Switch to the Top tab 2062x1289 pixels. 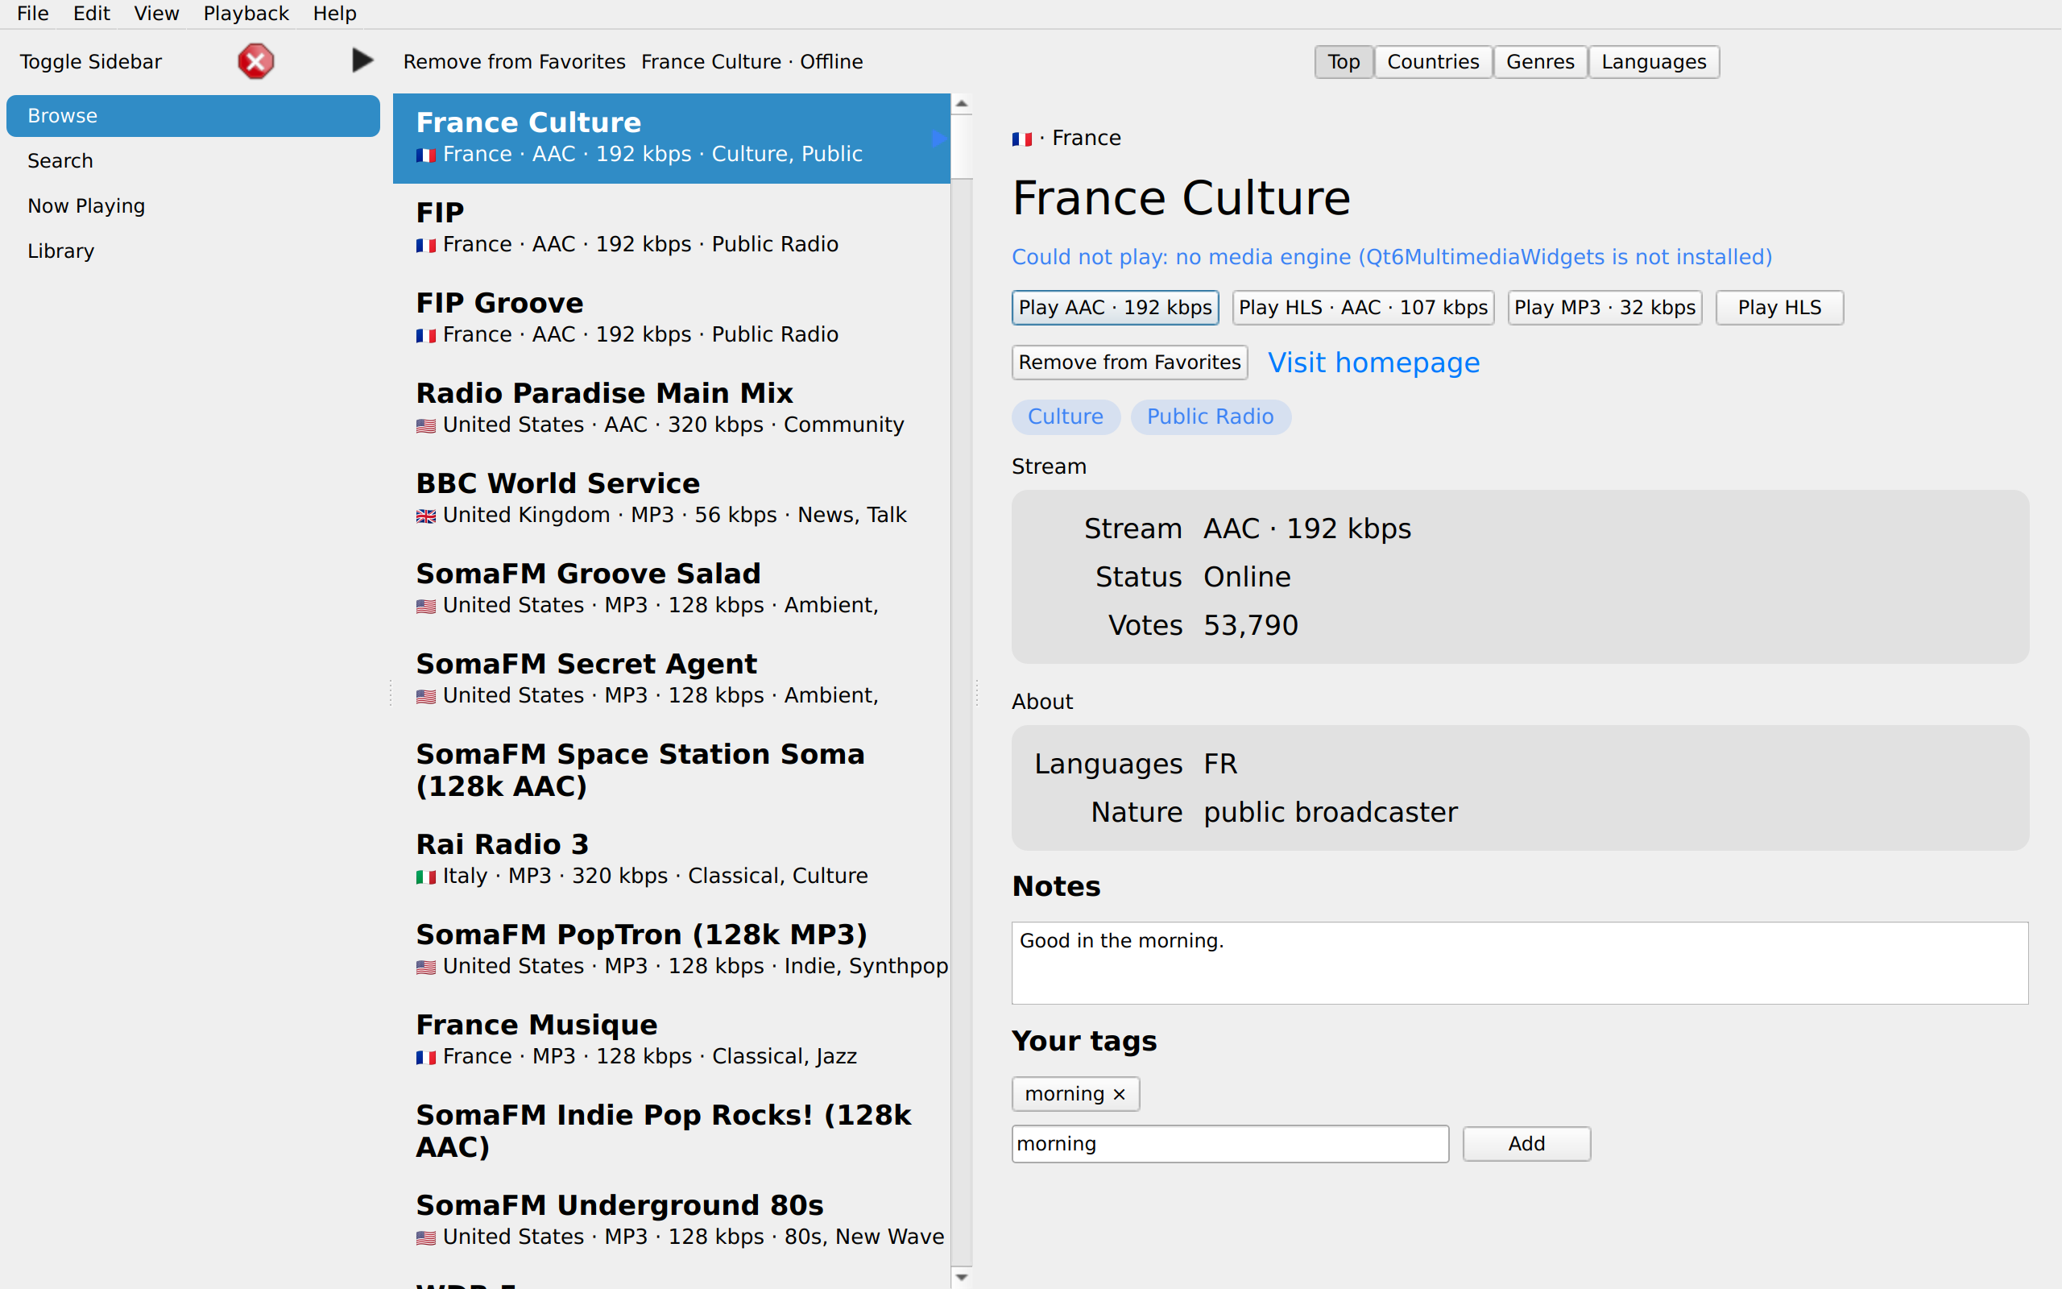pyautogui.click(x=1343, y=61)
